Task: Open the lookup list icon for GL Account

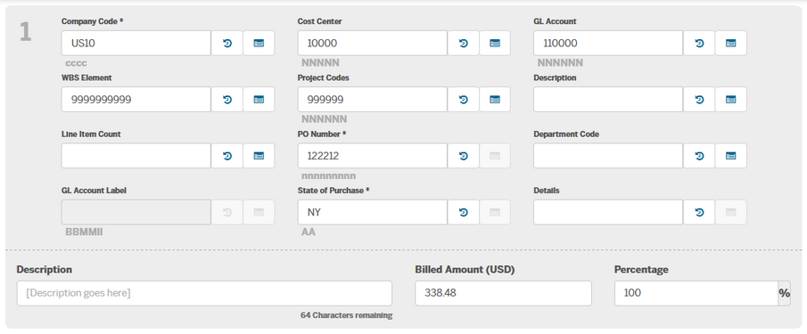Action: (x=731, y=43)
